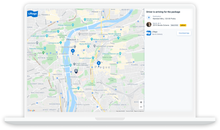The width and height of the screenshot is (220, 130).
Task: Select destination marker B on the map
Action: 99,64
